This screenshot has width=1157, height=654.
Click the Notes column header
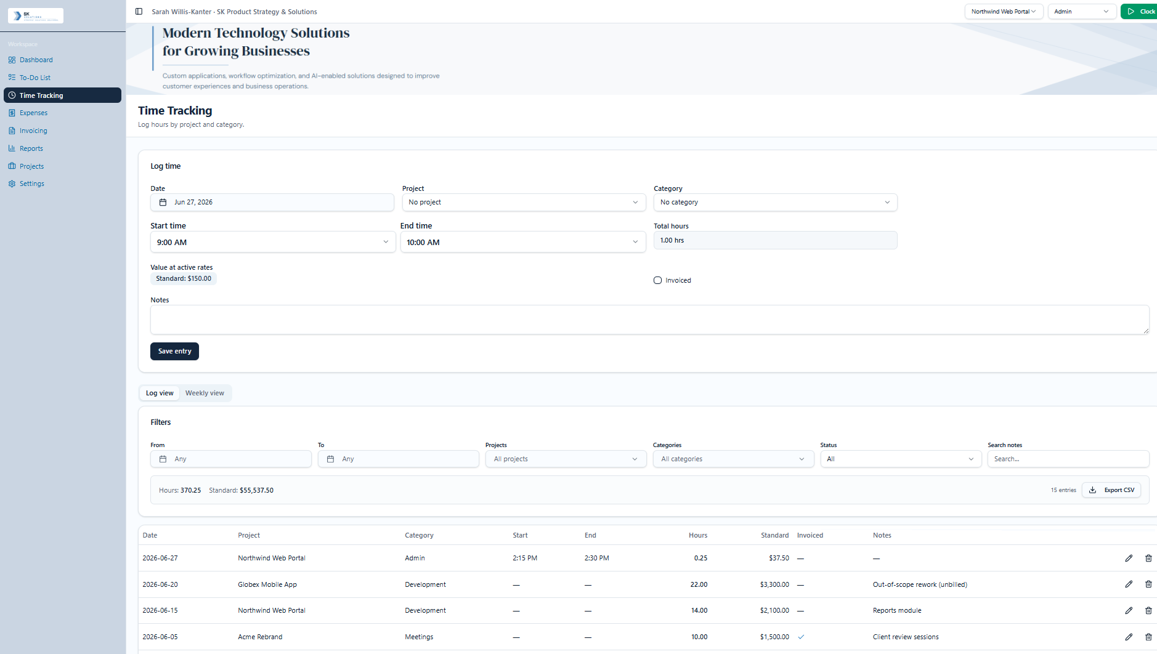tap(882, 535)
